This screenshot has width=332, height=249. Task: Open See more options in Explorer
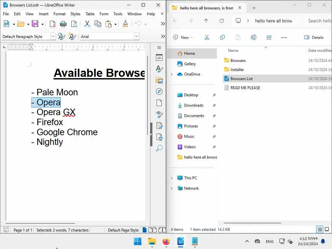[284, 38]
